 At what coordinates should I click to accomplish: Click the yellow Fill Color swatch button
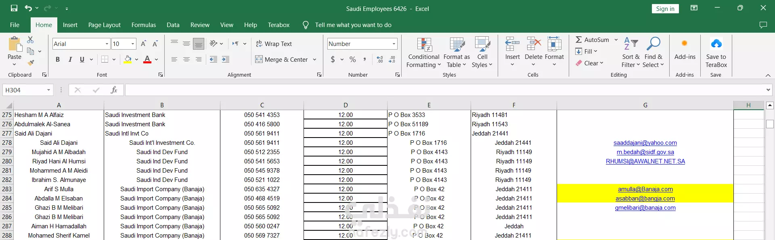[x=128, y=59]
